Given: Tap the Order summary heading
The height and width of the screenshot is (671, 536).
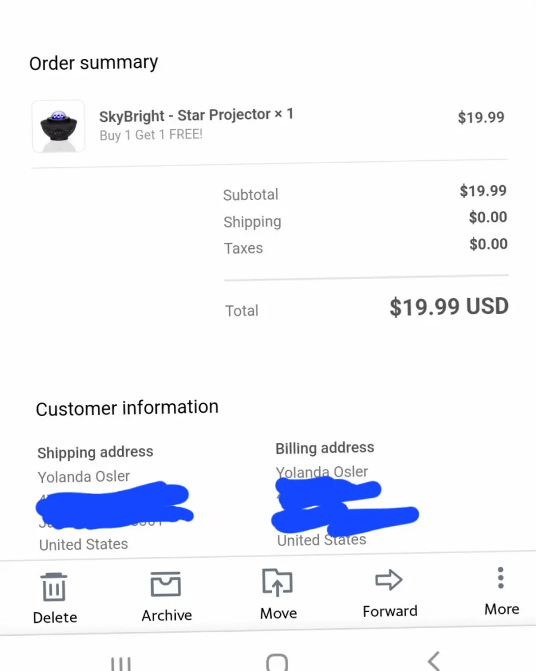Looking at the screenshot, I should [94, 63].
